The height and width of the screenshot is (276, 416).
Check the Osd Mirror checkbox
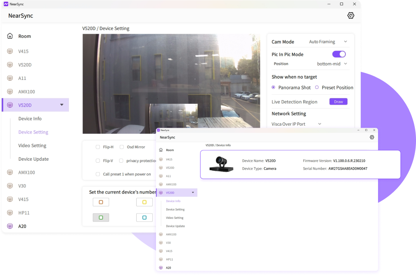click(121, 147)
